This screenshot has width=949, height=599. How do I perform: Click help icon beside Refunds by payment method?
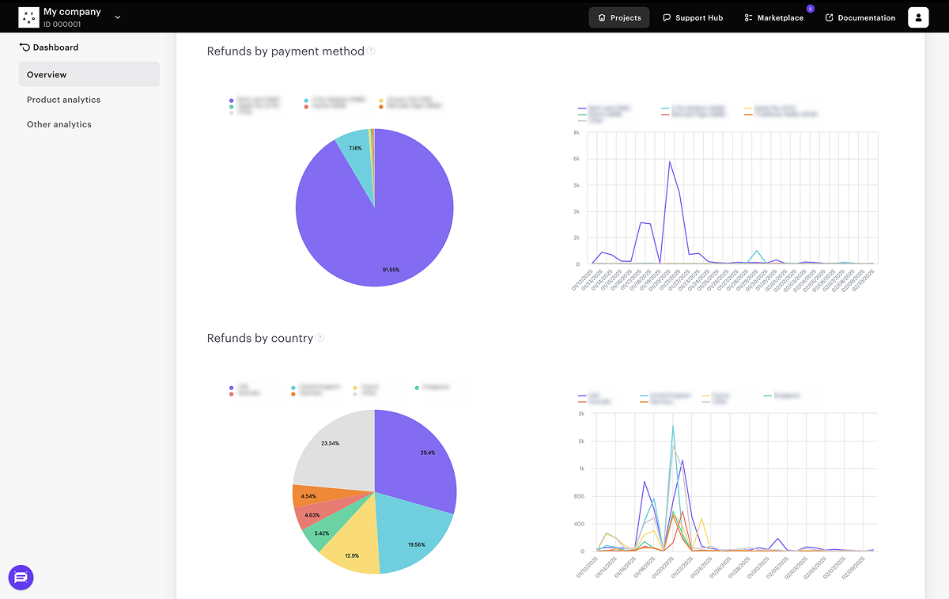point(371,51)
